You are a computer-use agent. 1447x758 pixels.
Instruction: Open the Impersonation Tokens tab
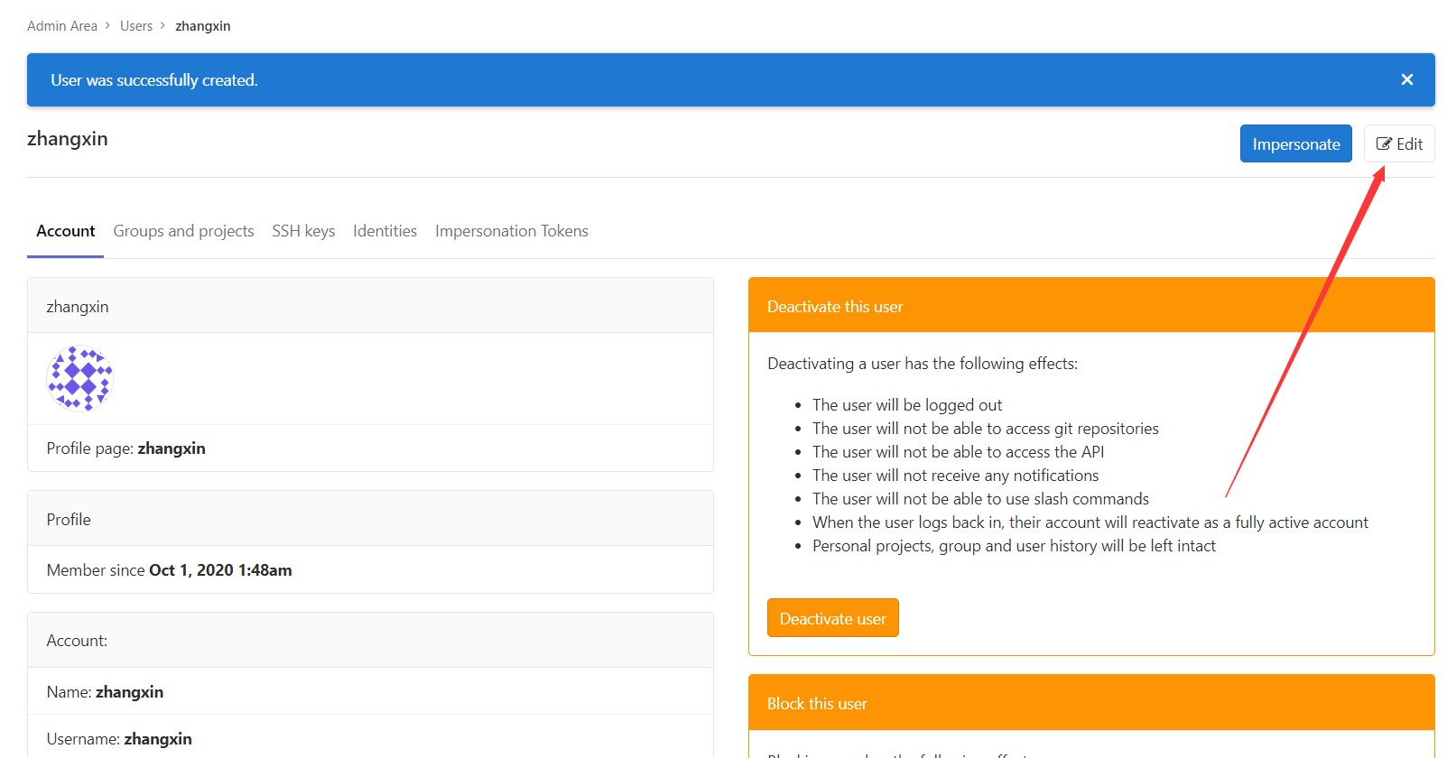[511, 231]
